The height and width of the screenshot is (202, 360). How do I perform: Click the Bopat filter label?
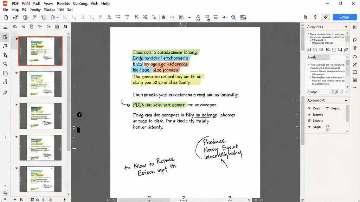[x=335, y=108]
